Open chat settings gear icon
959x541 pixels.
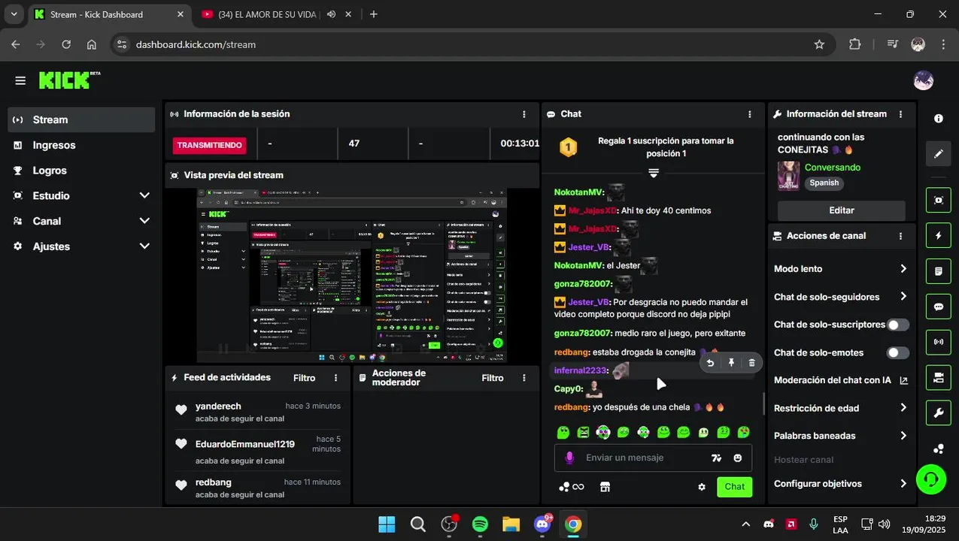(702, 487)
